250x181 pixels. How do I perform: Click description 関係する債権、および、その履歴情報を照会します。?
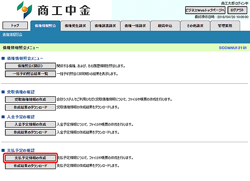(x=91, y=66)
